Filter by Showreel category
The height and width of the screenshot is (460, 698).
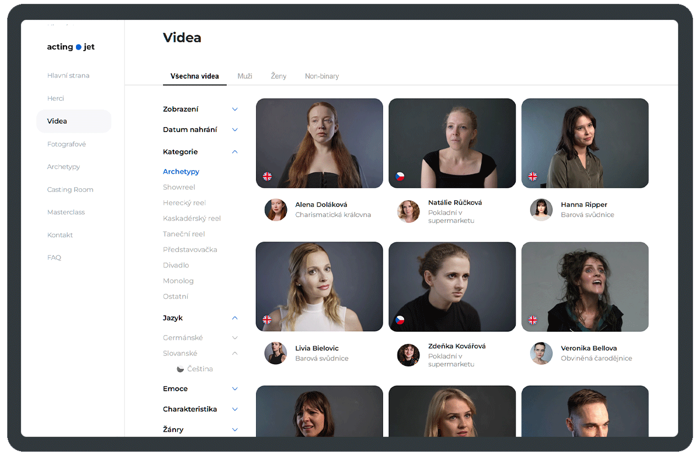(179, 187)
